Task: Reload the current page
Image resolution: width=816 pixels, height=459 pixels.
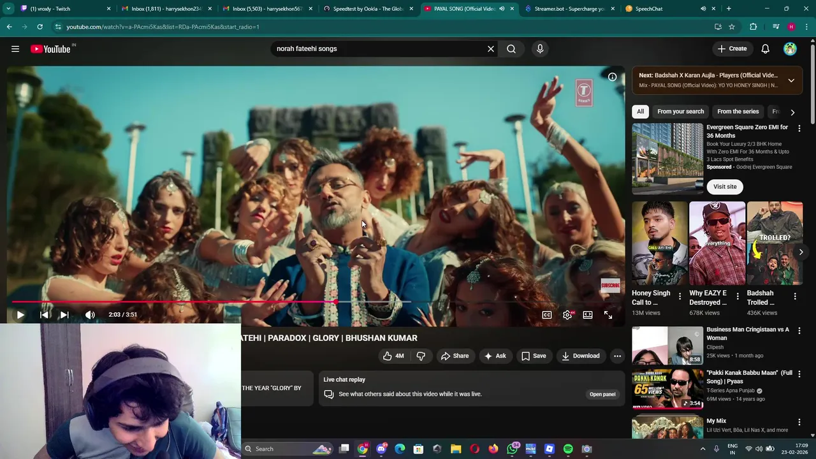Action: [40, 27]
